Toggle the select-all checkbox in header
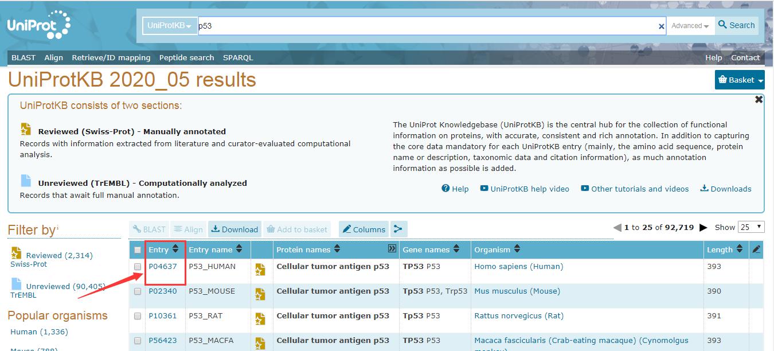Viewport: 774px width, 351px height. [x=138, y=250]
